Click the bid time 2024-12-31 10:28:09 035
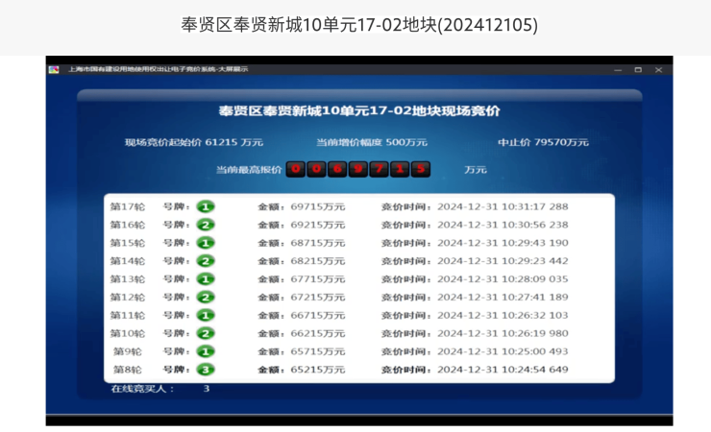This screenshot has width=711, height=432. pos(503,279)
